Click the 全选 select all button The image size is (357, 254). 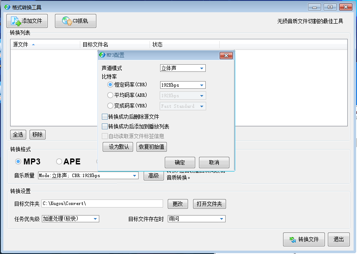[x=18, y=135]
